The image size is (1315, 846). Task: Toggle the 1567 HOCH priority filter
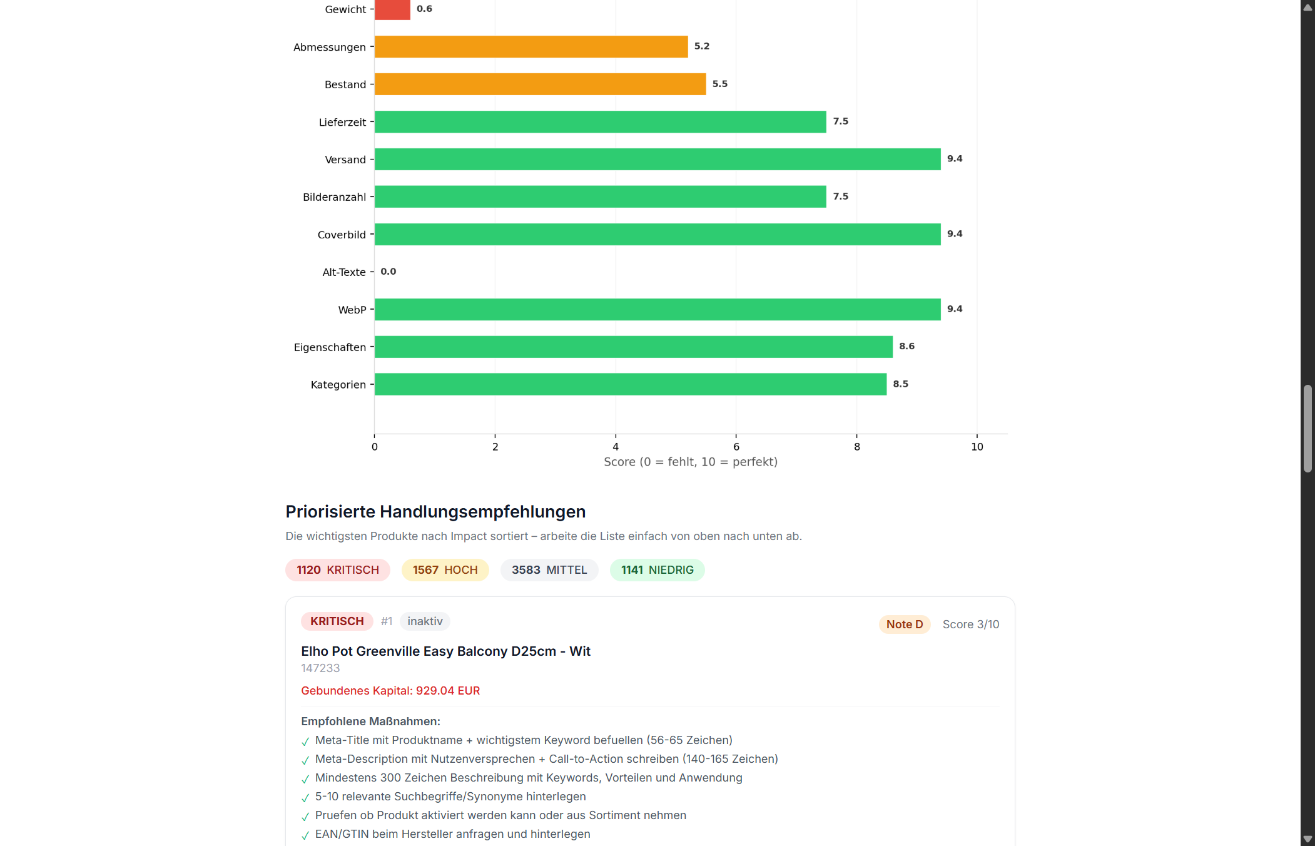[445, 570]
